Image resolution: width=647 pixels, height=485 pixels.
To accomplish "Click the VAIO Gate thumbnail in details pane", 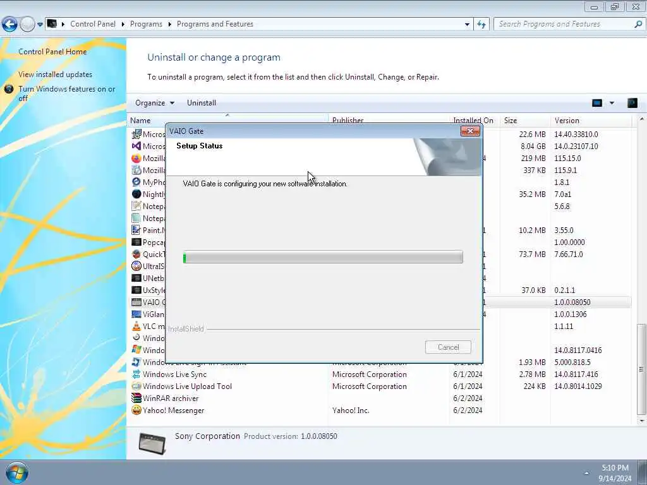I will pyautogui.click(x=152, y=443).
